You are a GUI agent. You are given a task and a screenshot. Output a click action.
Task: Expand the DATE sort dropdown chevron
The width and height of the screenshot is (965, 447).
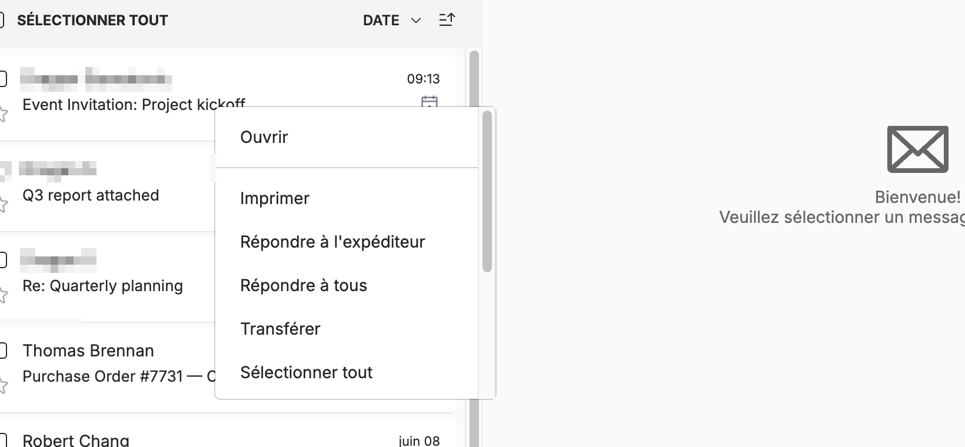pos(416,21)
